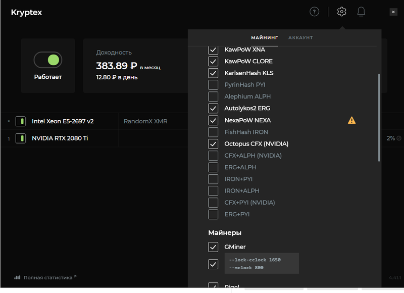The height and width of the screenshot is (293, 404).
Task: Click the clock icon next to 2%
Action: coord(399,138)
